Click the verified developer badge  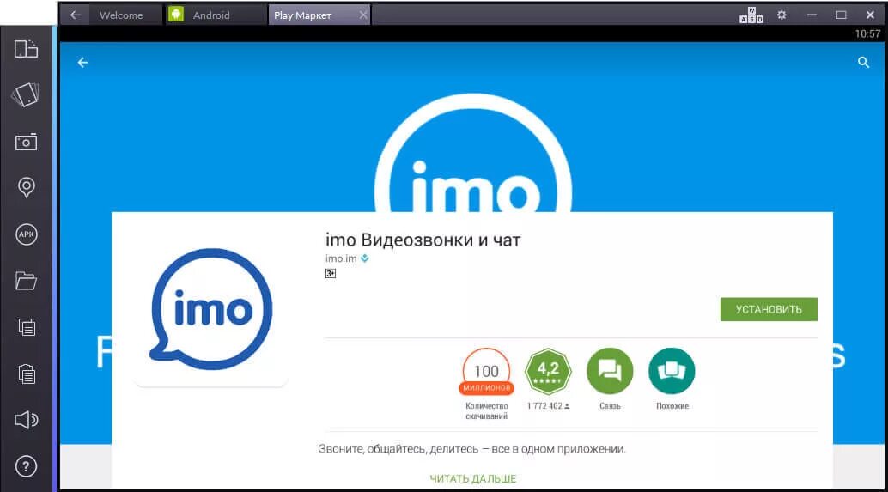click(x=365, y=258)
